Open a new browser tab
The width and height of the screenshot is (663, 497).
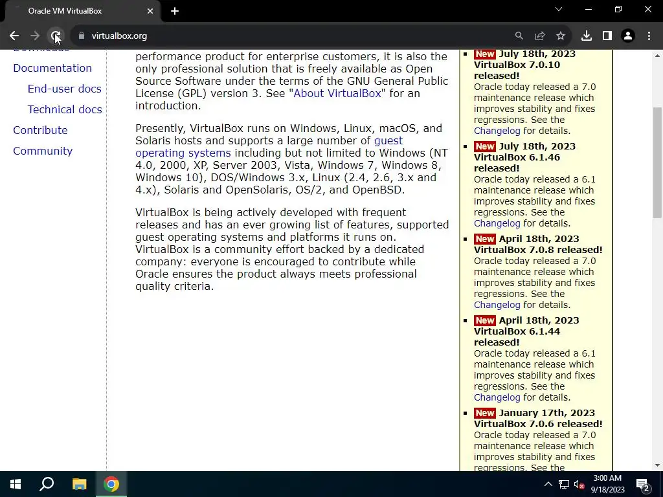click(x=175, y=11)
